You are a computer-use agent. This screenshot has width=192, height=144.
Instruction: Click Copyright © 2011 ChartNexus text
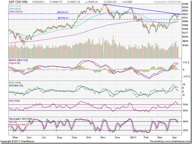click(x=17, y=141)
